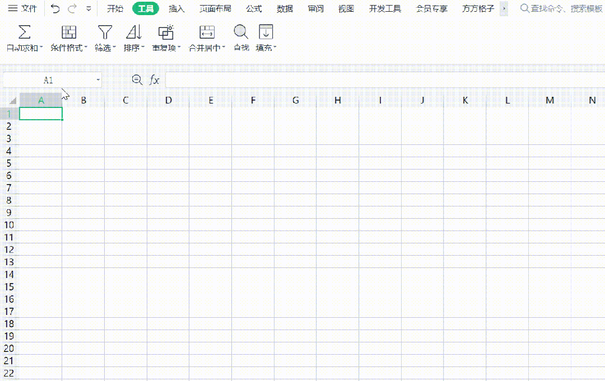Switch to the 公式 tab
The width and height of the screenshot is (605, 381).
254,8
